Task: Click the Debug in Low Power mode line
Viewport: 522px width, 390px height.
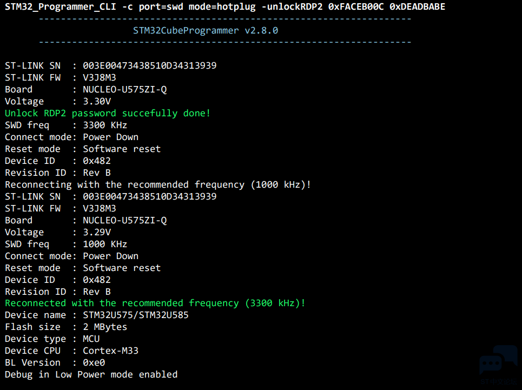Action: (x=91, y=375)
